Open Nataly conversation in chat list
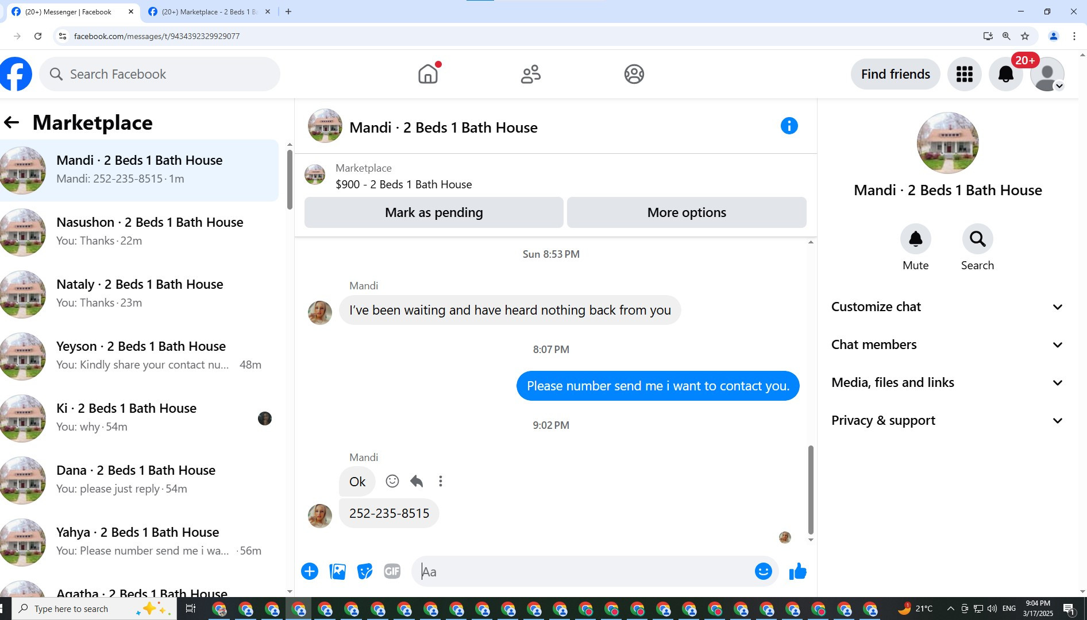1087x620 pixels. pos(139,294)
